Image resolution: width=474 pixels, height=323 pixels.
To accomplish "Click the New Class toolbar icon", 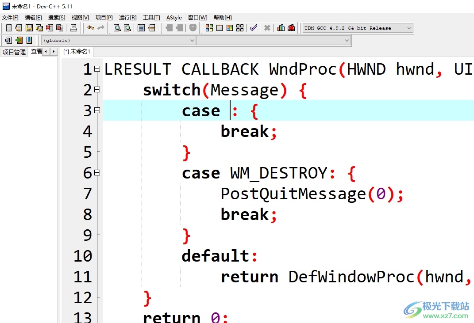I will tap(9, 40).
